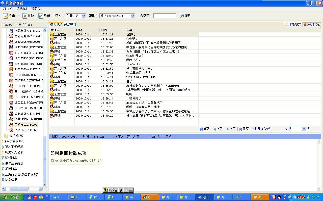Screen dimensions: 323x201
Task: Click the IME 标准 toolbar indicator
Action: coord(113,190)
